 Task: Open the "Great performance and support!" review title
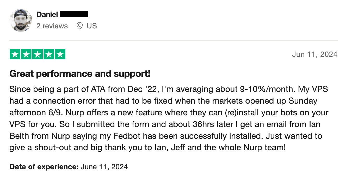pos(80,74)
